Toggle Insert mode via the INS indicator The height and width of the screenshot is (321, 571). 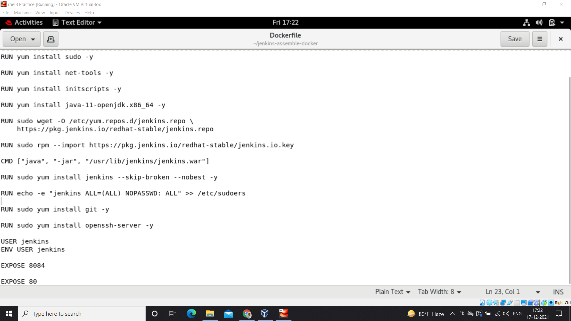558,292
